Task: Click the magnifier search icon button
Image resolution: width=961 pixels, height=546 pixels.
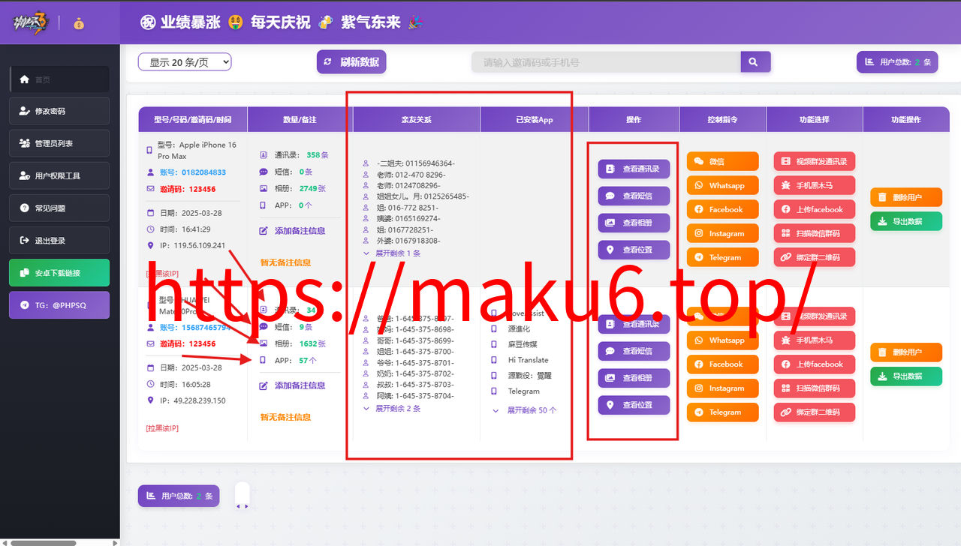Action: (755, 62)
